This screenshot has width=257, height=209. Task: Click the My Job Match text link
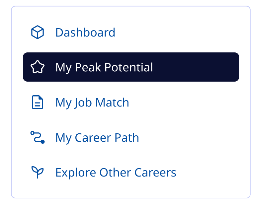pyautogui.click(x=92, y=103)
